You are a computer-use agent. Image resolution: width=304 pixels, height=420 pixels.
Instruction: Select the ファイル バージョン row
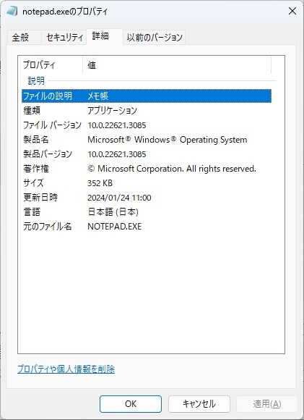147,125
